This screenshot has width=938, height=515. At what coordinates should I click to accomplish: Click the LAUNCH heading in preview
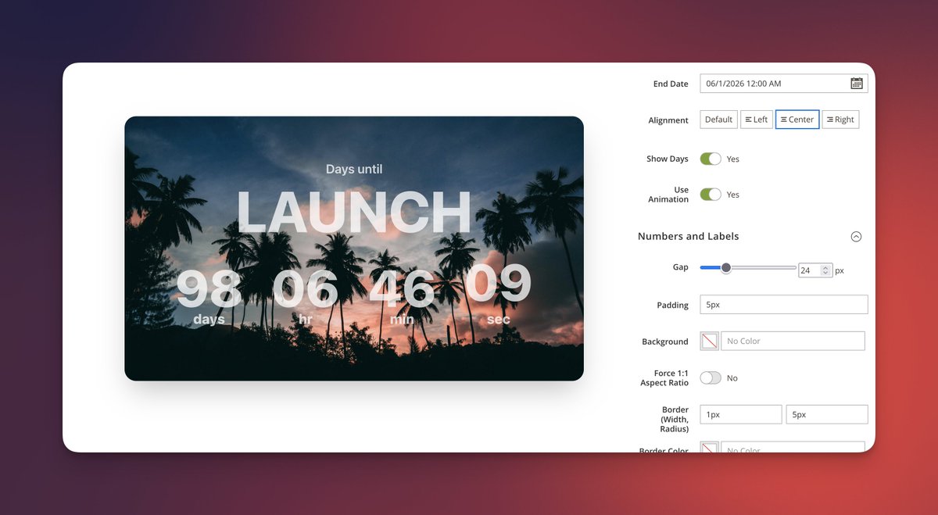click(x=354, y=213)
